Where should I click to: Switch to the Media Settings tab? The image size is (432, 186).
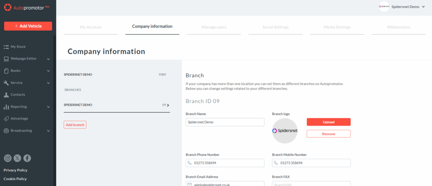tap(337, 27)
